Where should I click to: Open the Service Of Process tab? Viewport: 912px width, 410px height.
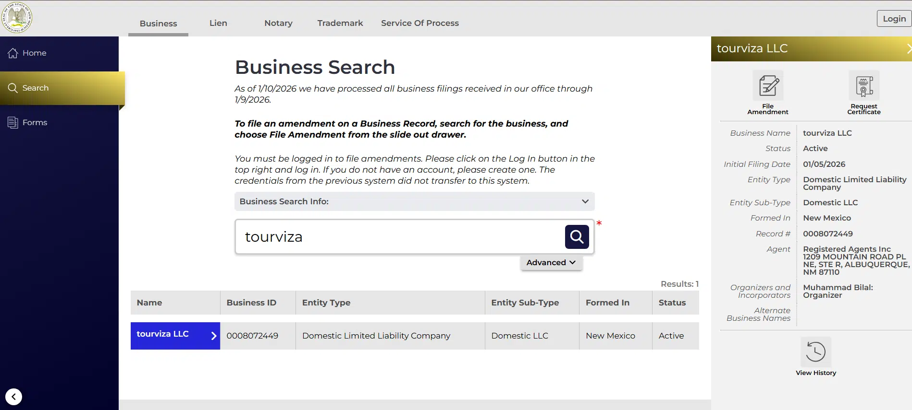coord(419,23)
